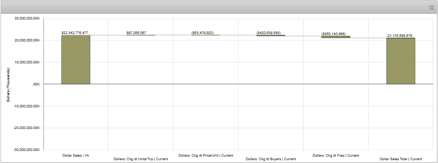
Task: Click the $22,342,776,477 data label
Action: (x=75, y=33)
